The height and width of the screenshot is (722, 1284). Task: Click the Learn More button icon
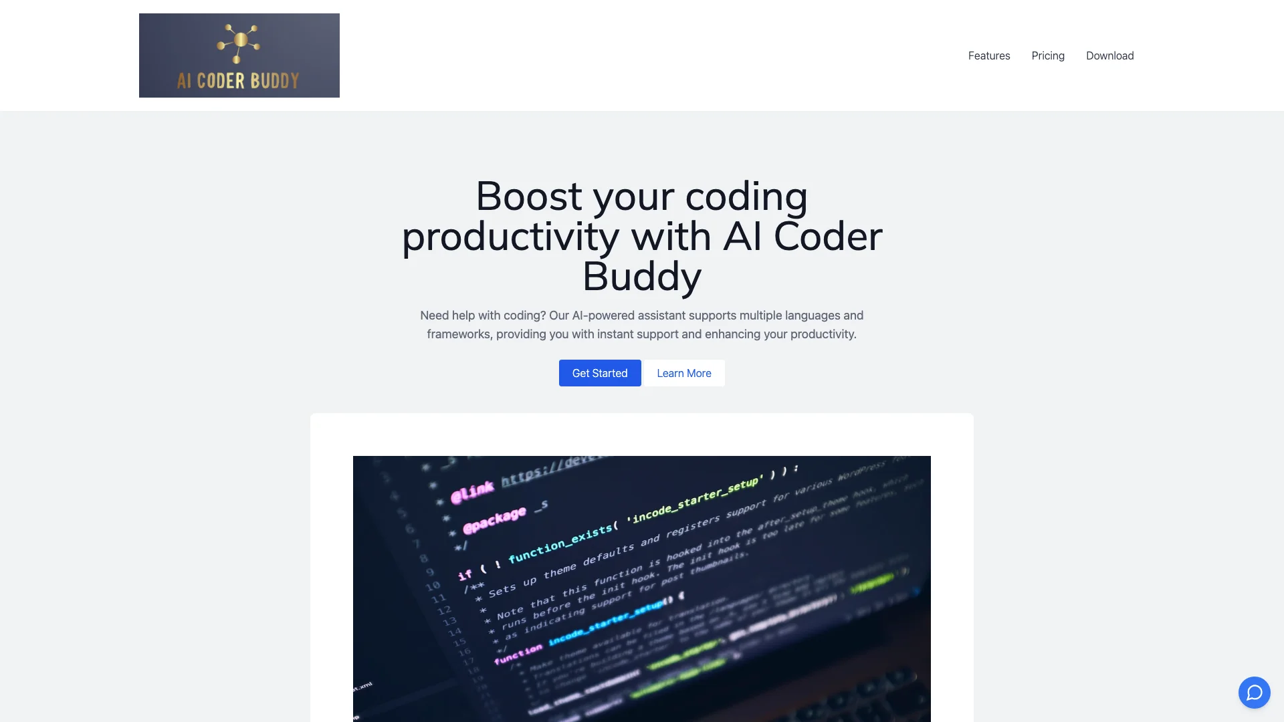[683, 372]
